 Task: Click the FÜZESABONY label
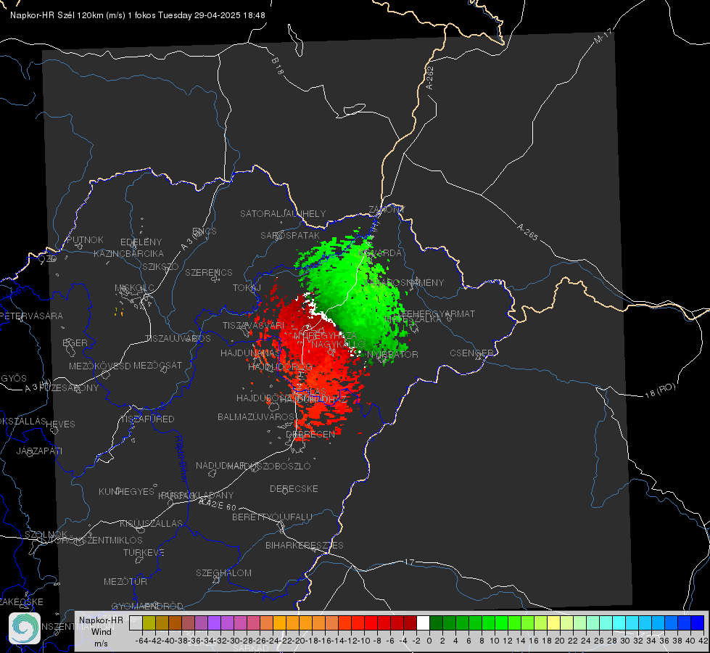tap(69, 388)
